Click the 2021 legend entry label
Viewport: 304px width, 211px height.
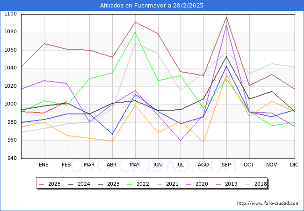[172, 184]
